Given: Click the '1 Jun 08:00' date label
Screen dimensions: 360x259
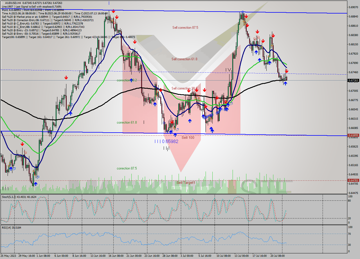Looking at the screenshot, I should [x=44, y=256].
